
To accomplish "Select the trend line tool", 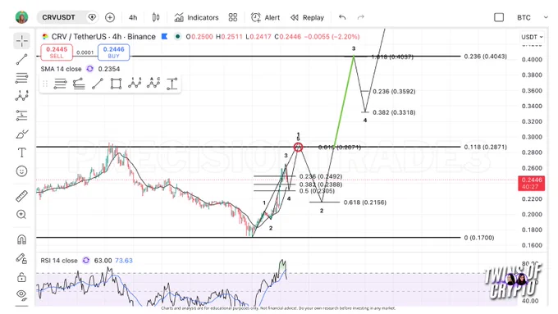I will (21, 59).
